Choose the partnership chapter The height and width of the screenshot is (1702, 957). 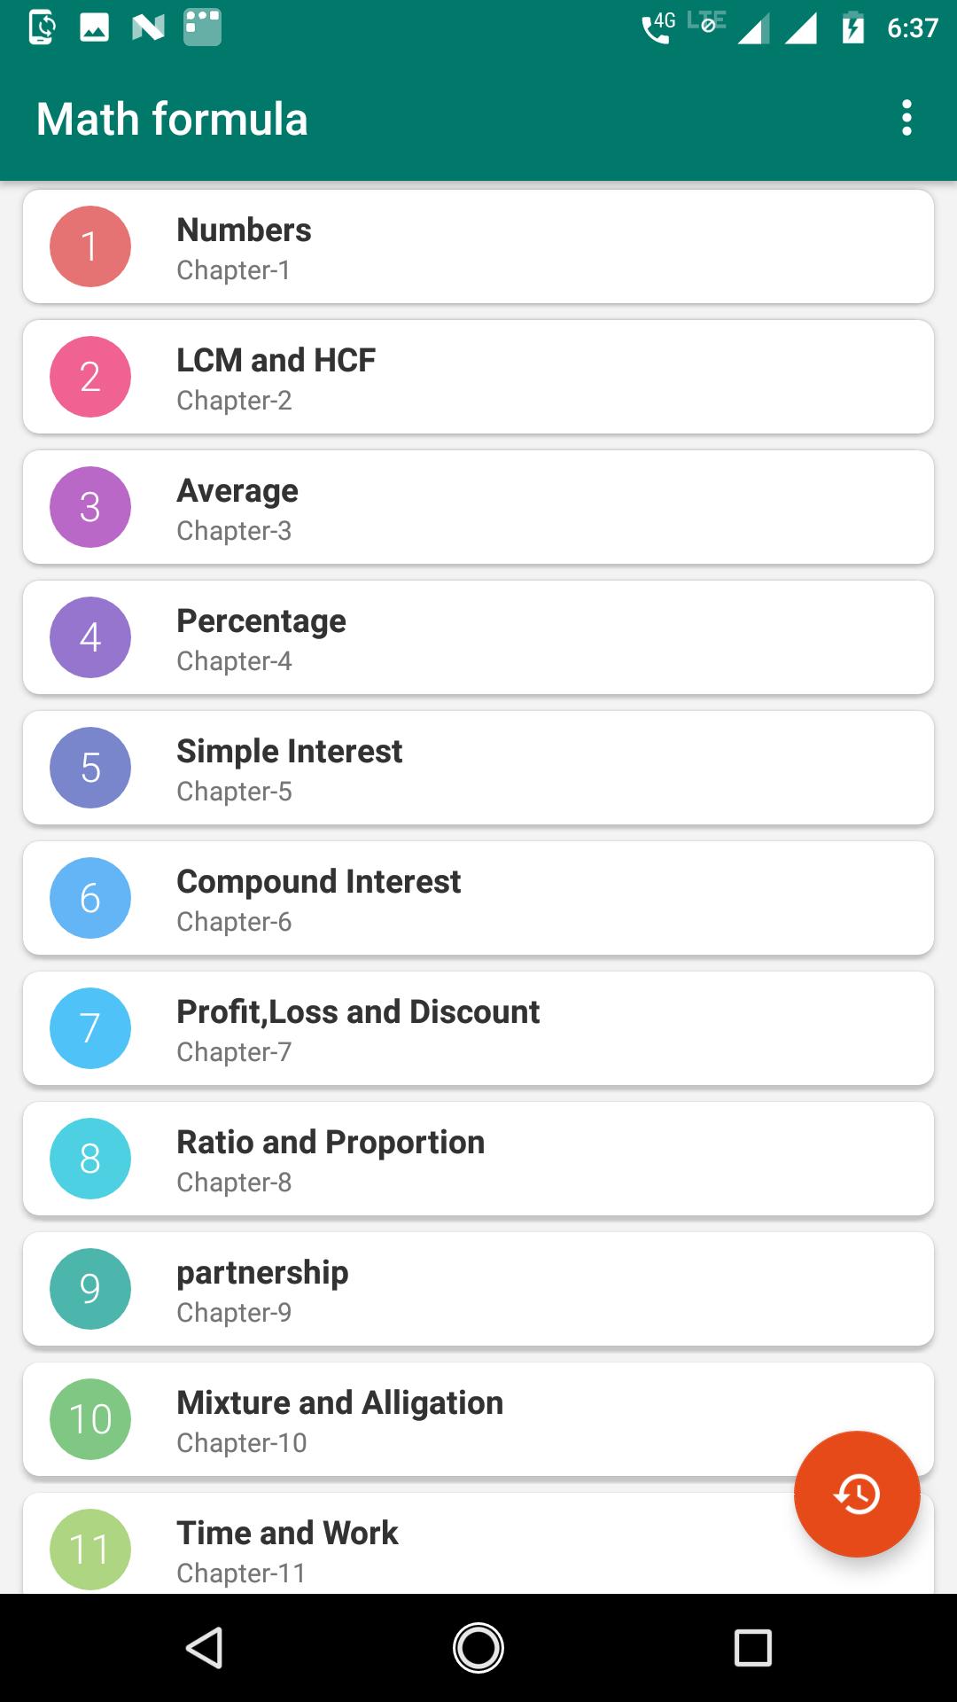click(x=478, y=1289)
